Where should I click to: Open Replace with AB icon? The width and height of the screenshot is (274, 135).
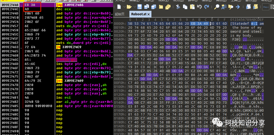pos(224,7)
